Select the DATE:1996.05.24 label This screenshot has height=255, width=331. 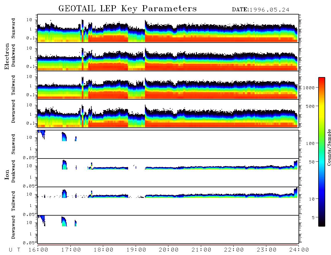(261, 10)
